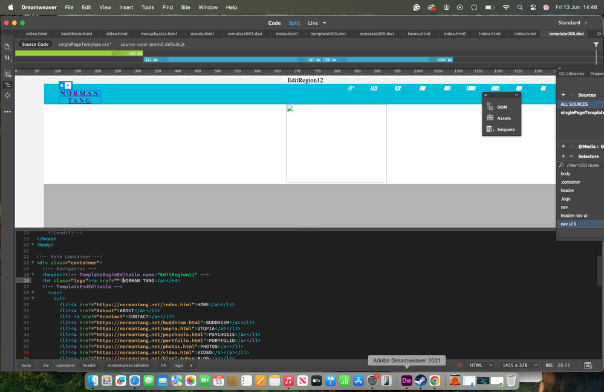Image resolution: width=604 pixels, height=392 pixels.
Task: Select the mmtemplate:editable tag in selector bar
Action: coord(128,365)
